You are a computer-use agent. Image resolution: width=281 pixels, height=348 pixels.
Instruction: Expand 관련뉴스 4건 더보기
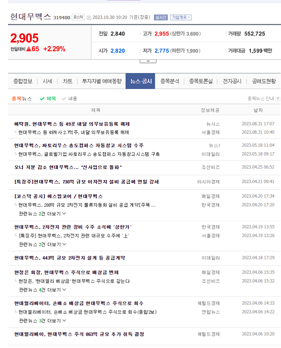(42, 290)
